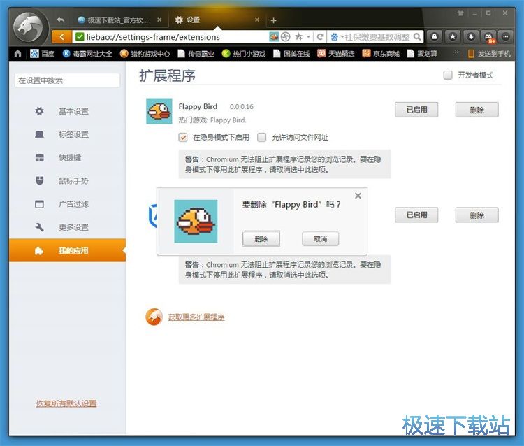Click the Flappy Bird extension name text

click(x=198, y=106)
